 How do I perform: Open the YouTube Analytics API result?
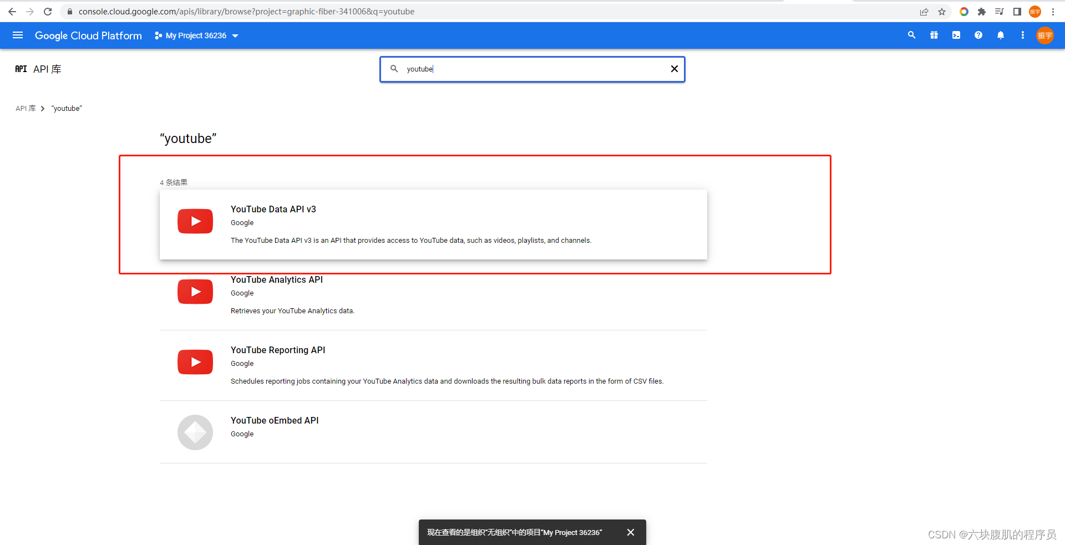[433, 295]
